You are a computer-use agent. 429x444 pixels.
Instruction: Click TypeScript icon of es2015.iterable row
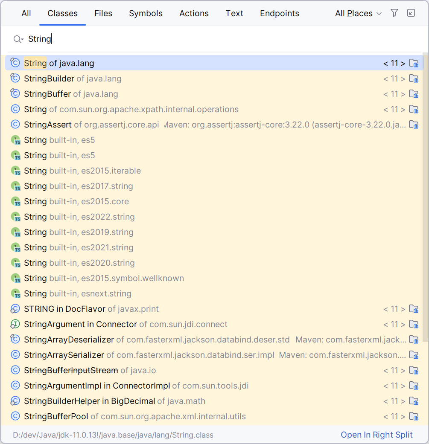(x=15, y=171)
